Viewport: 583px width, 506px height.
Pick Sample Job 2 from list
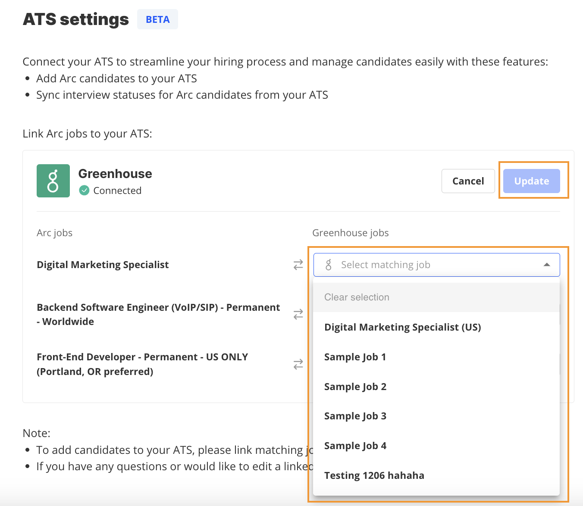pyautogui.click(x=436, y=387)
